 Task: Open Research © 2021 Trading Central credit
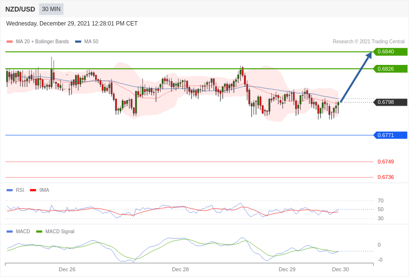click(369, 41)
